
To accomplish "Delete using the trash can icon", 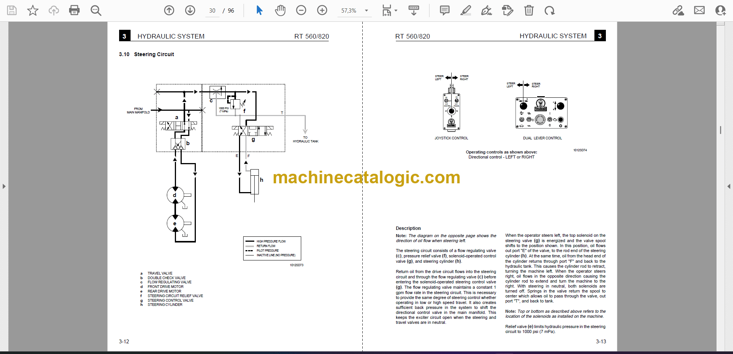I will click(529, 10).
